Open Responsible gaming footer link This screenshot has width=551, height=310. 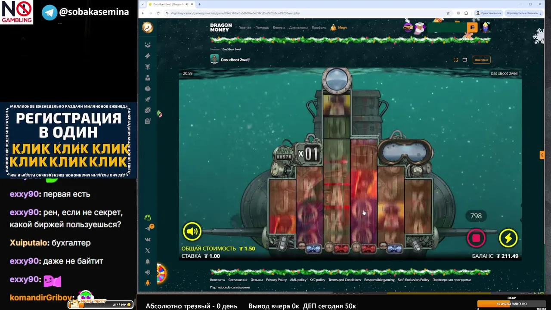(x=379, y=280)
